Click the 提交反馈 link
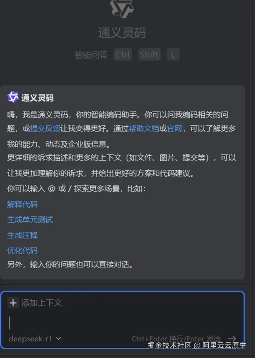The image size is (255, 358). coord(45,128)
